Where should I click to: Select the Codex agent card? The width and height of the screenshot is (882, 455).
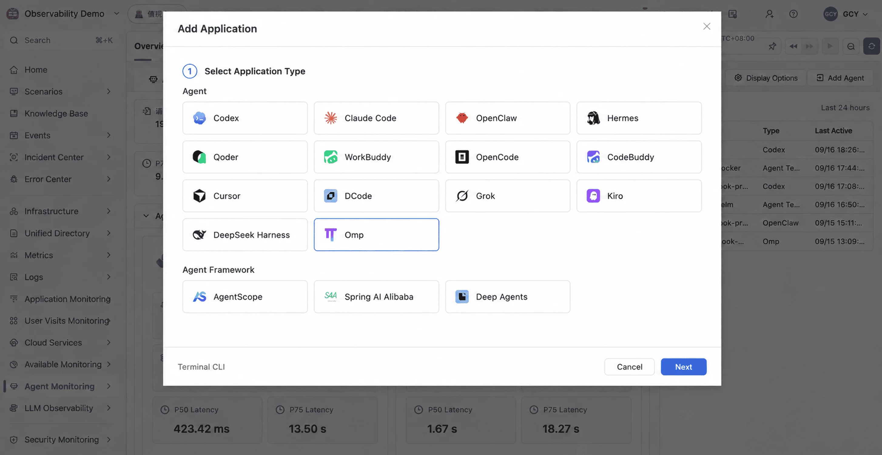point(245,118)
